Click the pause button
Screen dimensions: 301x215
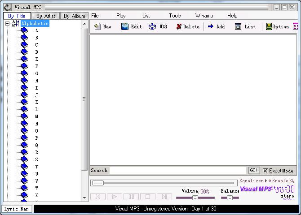[131, 197]
